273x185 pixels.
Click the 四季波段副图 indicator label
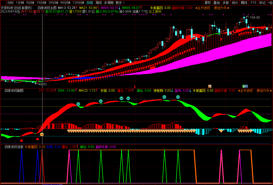[14, 91]
